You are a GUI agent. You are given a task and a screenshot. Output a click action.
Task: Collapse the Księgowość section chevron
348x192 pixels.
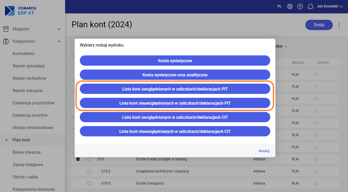[x=59, y=41]
